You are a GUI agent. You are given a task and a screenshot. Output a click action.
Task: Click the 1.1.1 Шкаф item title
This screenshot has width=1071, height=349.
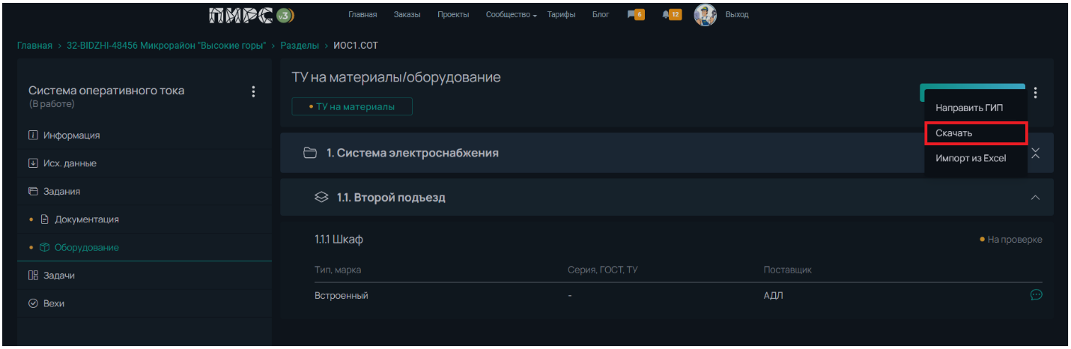[339, 240]
